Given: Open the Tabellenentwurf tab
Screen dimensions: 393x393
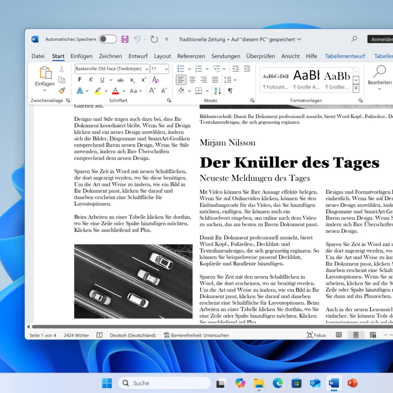Looking at the screenshot, I should point(345,56).
